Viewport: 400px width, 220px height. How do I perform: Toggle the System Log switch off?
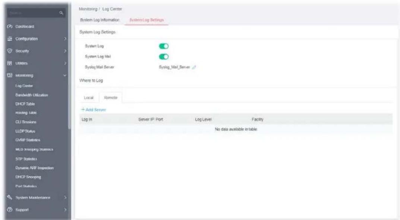click(x=164, y=46)
